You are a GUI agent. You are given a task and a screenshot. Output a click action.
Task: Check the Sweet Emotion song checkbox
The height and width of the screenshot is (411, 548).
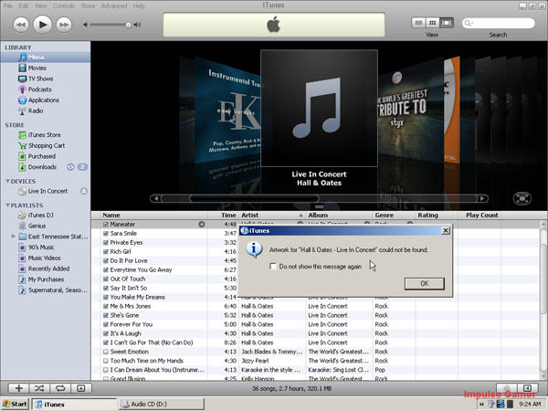[x=106, y=352]
